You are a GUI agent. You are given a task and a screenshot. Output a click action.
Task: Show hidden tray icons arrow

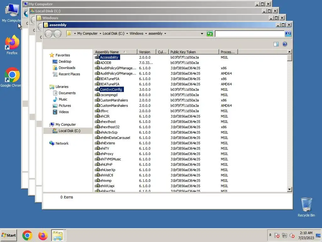270,235
